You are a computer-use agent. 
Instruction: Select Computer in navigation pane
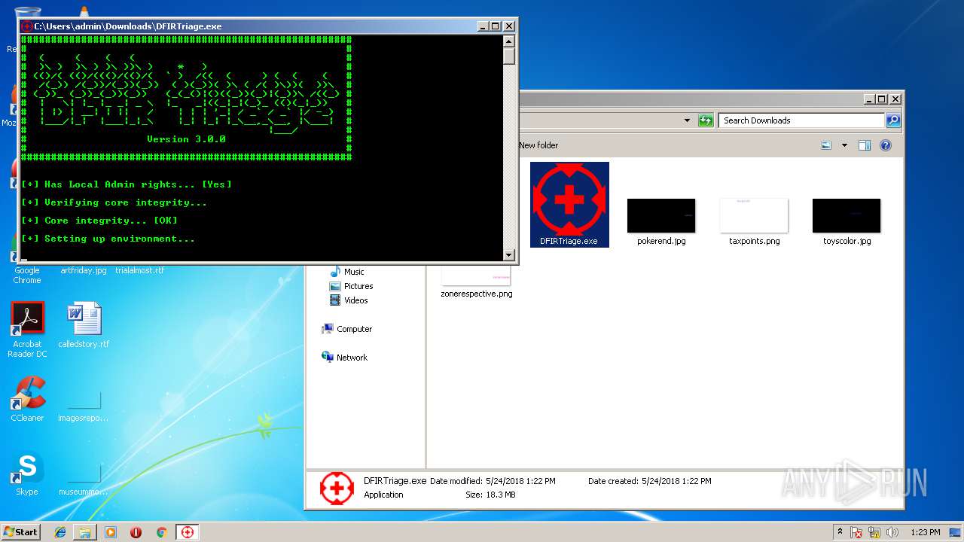click(x=346, y=329)
